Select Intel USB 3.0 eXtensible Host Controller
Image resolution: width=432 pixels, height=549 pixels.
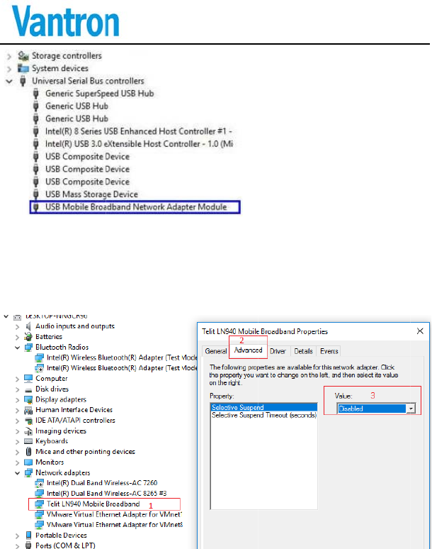tap(139, 144)
